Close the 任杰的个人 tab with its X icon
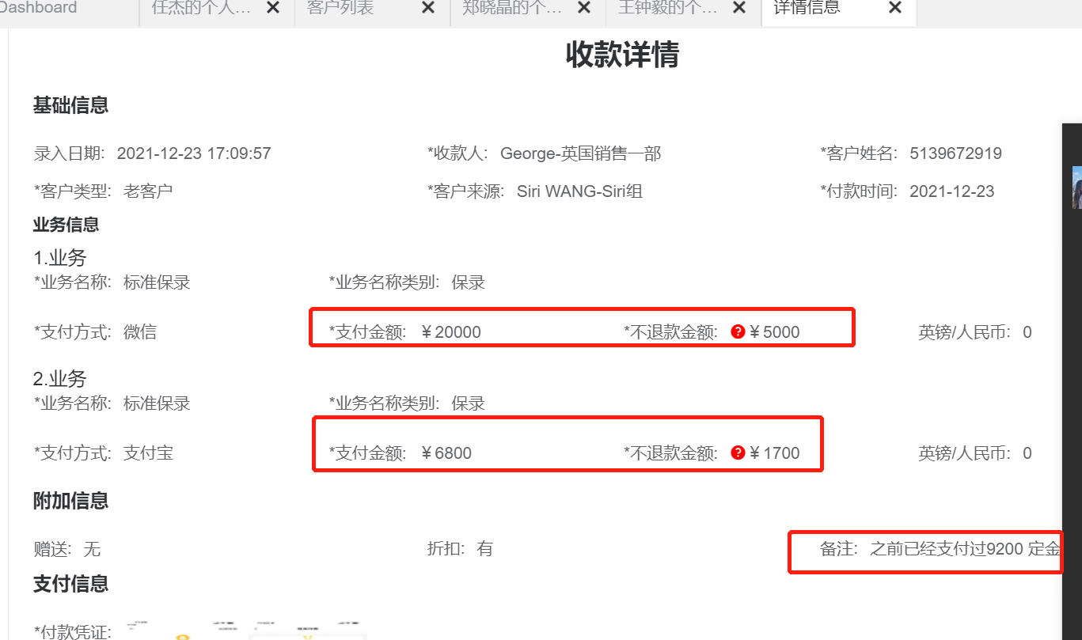Screen dimensions: 1082x640 click(x=272, y=8)
